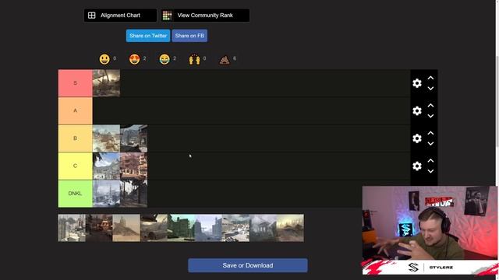This screenshot has height=280, width=499.
Task: Click View Community Rank button
Action: point(205,16)
